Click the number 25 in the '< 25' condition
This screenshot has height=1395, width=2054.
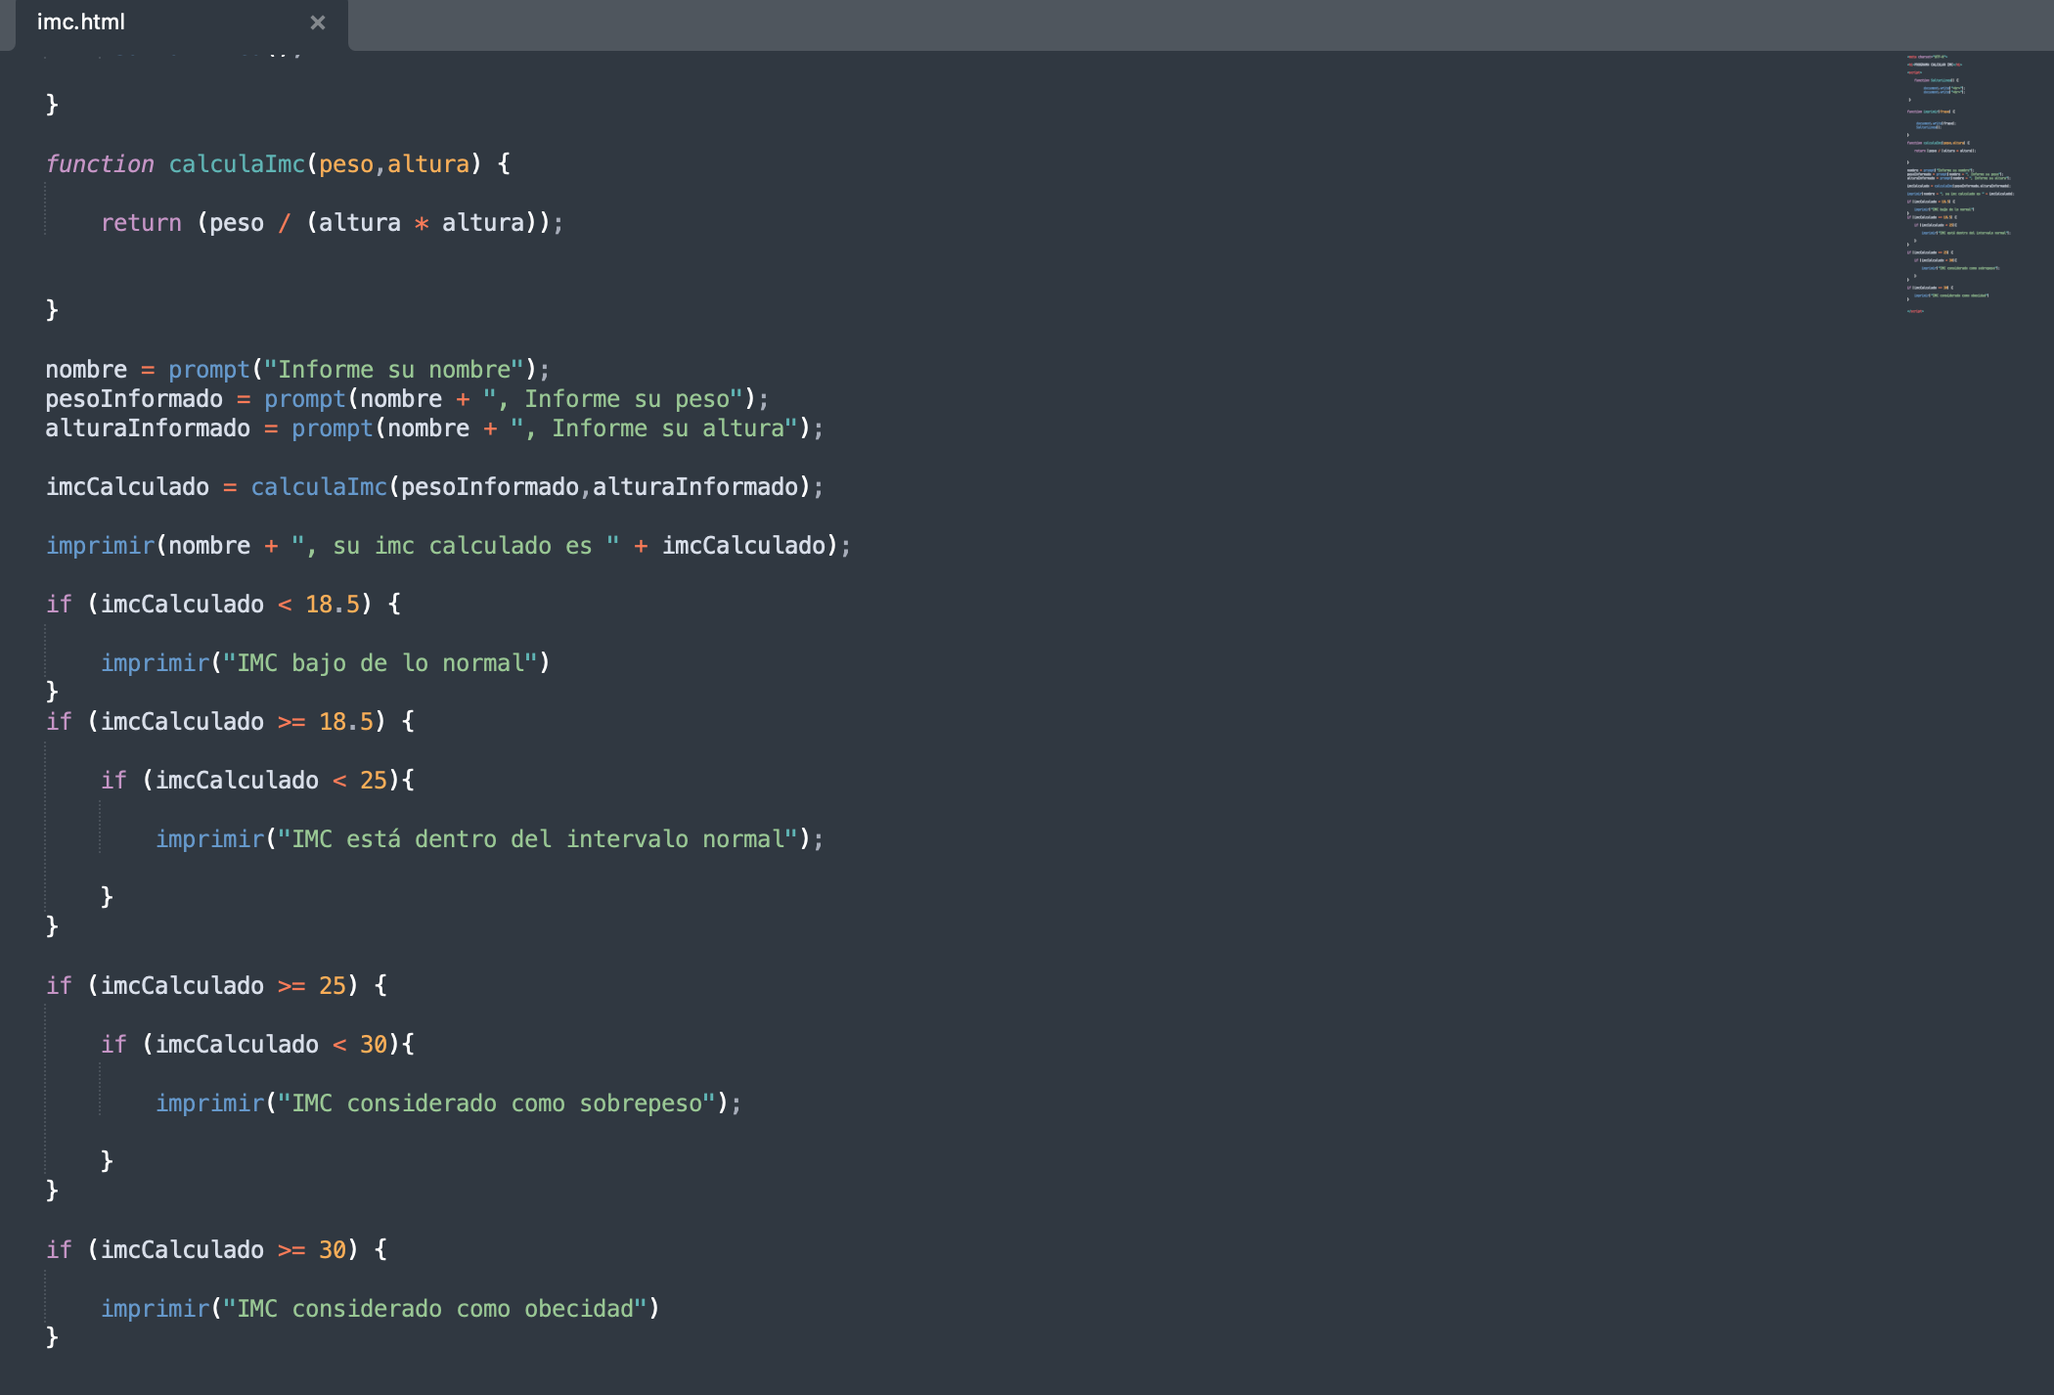374,780
